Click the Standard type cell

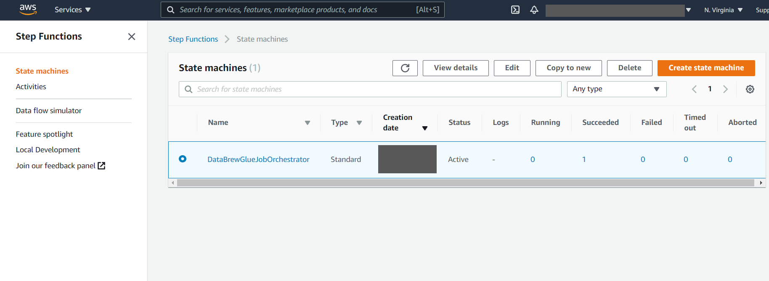[x=346, y=159]
